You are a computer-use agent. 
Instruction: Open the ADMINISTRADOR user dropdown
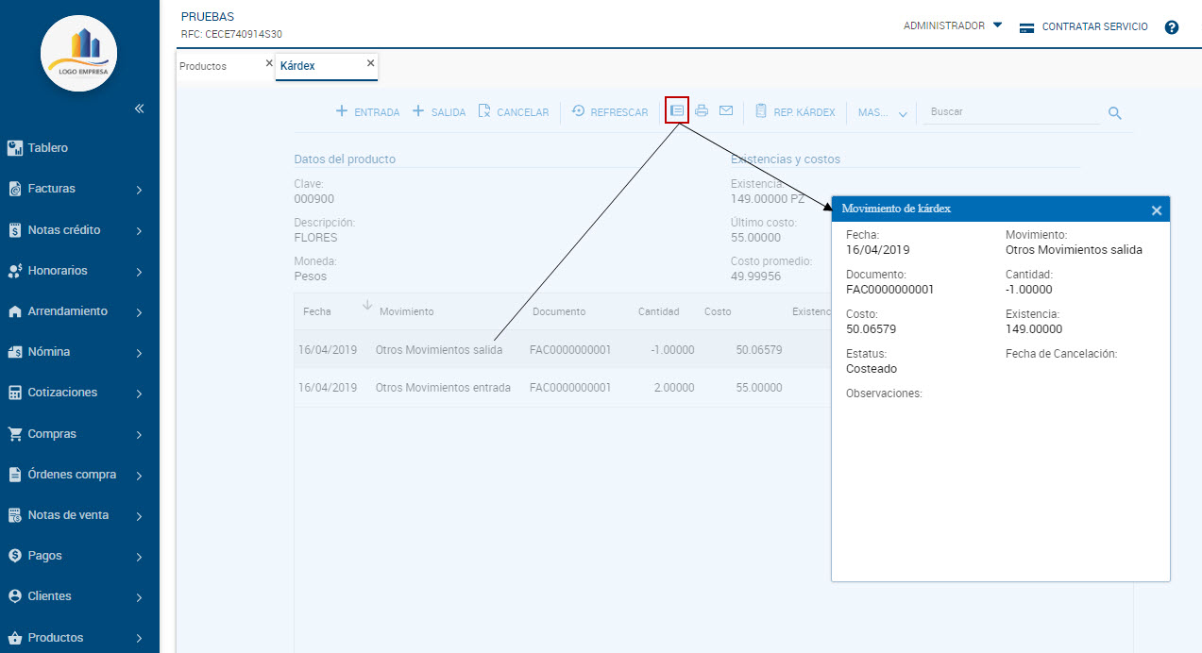[x=952, y=26]
